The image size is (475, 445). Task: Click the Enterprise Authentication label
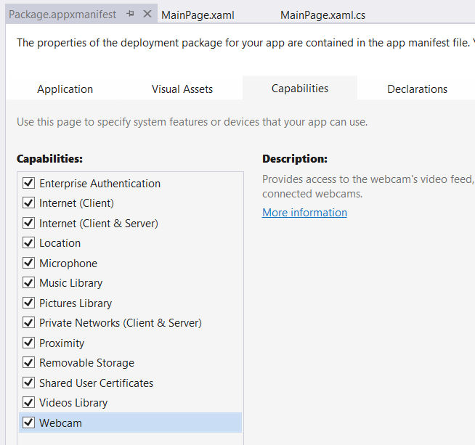tap(100, 184)
